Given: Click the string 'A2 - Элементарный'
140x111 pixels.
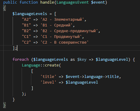Looking at the screenshot, I should tap(62, 20).
